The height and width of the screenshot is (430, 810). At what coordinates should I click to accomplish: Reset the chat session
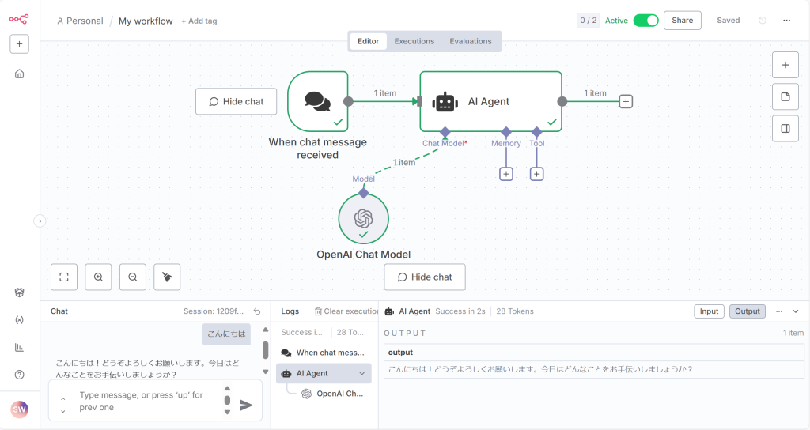tap(257, 311)
